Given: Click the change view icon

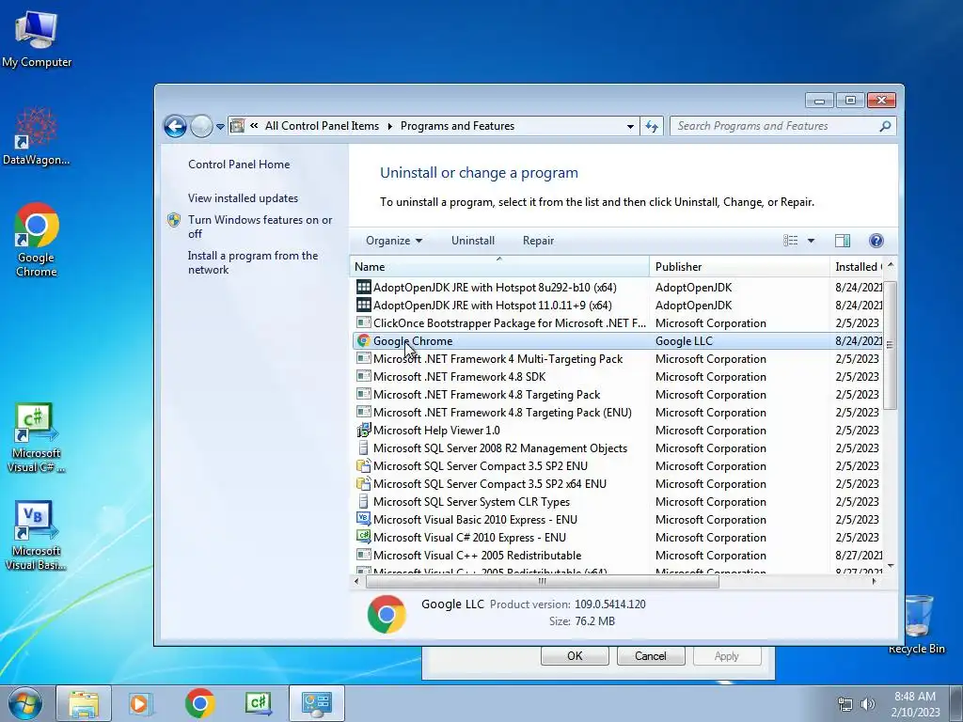Looking at the screenshot, I should click(x=790, y=241).
